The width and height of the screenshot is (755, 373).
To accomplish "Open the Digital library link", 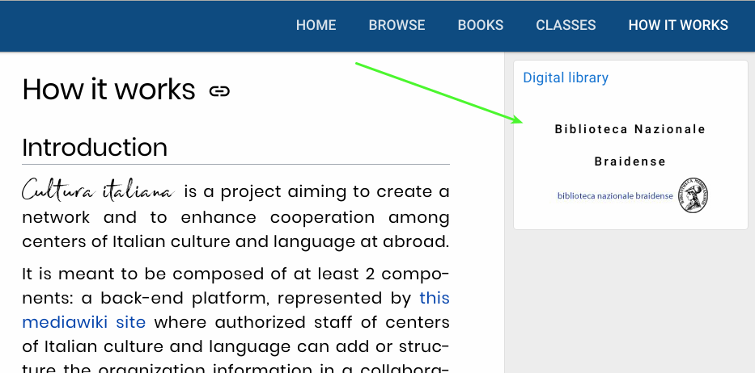I will [565, 78].
